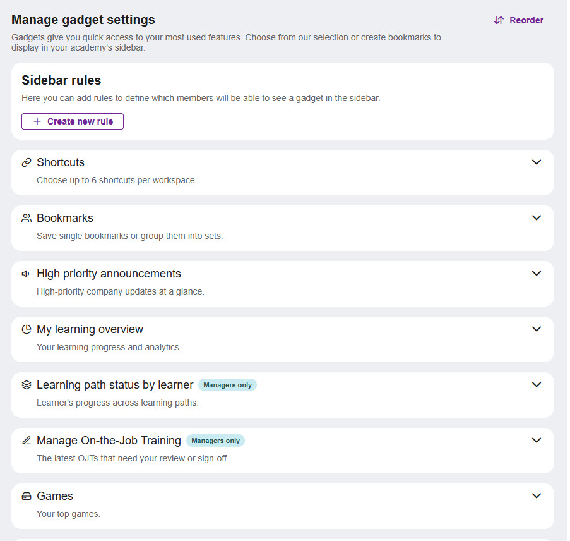This screenshot has width=570, height=541.
Task: Expand My learning overview settings
Action: tap(537, 329)
